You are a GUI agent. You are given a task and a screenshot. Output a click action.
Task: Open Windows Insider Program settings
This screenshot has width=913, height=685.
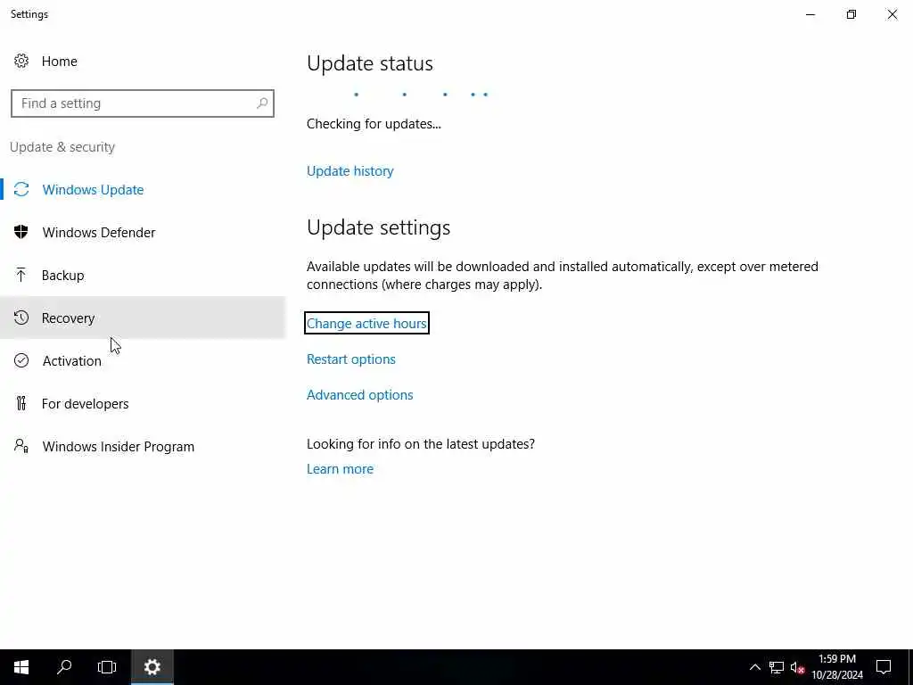(143, 446)
